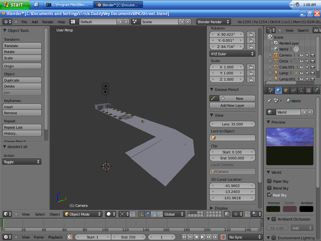Click the Constraints link icon in properties header
This screenshot has height=241, width=321.
coord(293,90)
